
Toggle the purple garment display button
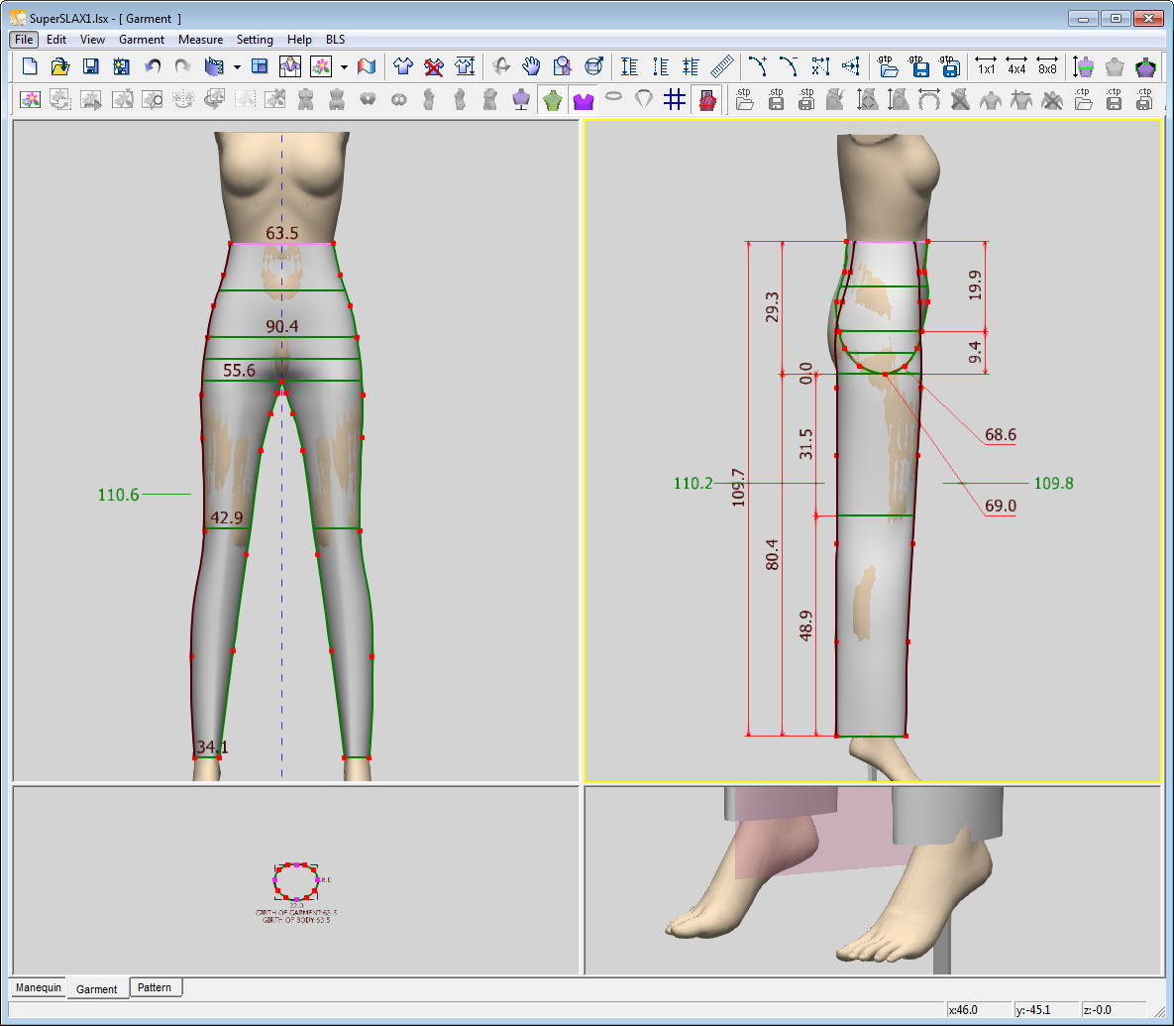point(583,100)
